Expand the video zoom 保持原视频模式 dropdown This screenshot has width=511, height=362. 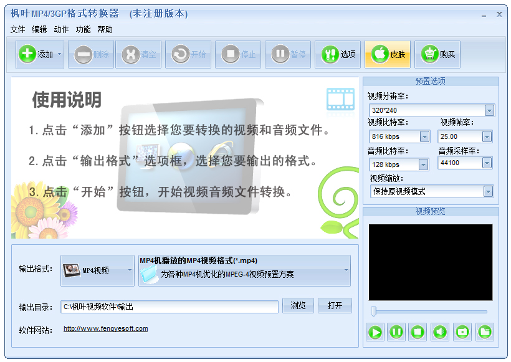click(488, 191)
